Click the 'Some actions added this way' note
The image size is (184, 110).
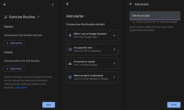[151, 28]
